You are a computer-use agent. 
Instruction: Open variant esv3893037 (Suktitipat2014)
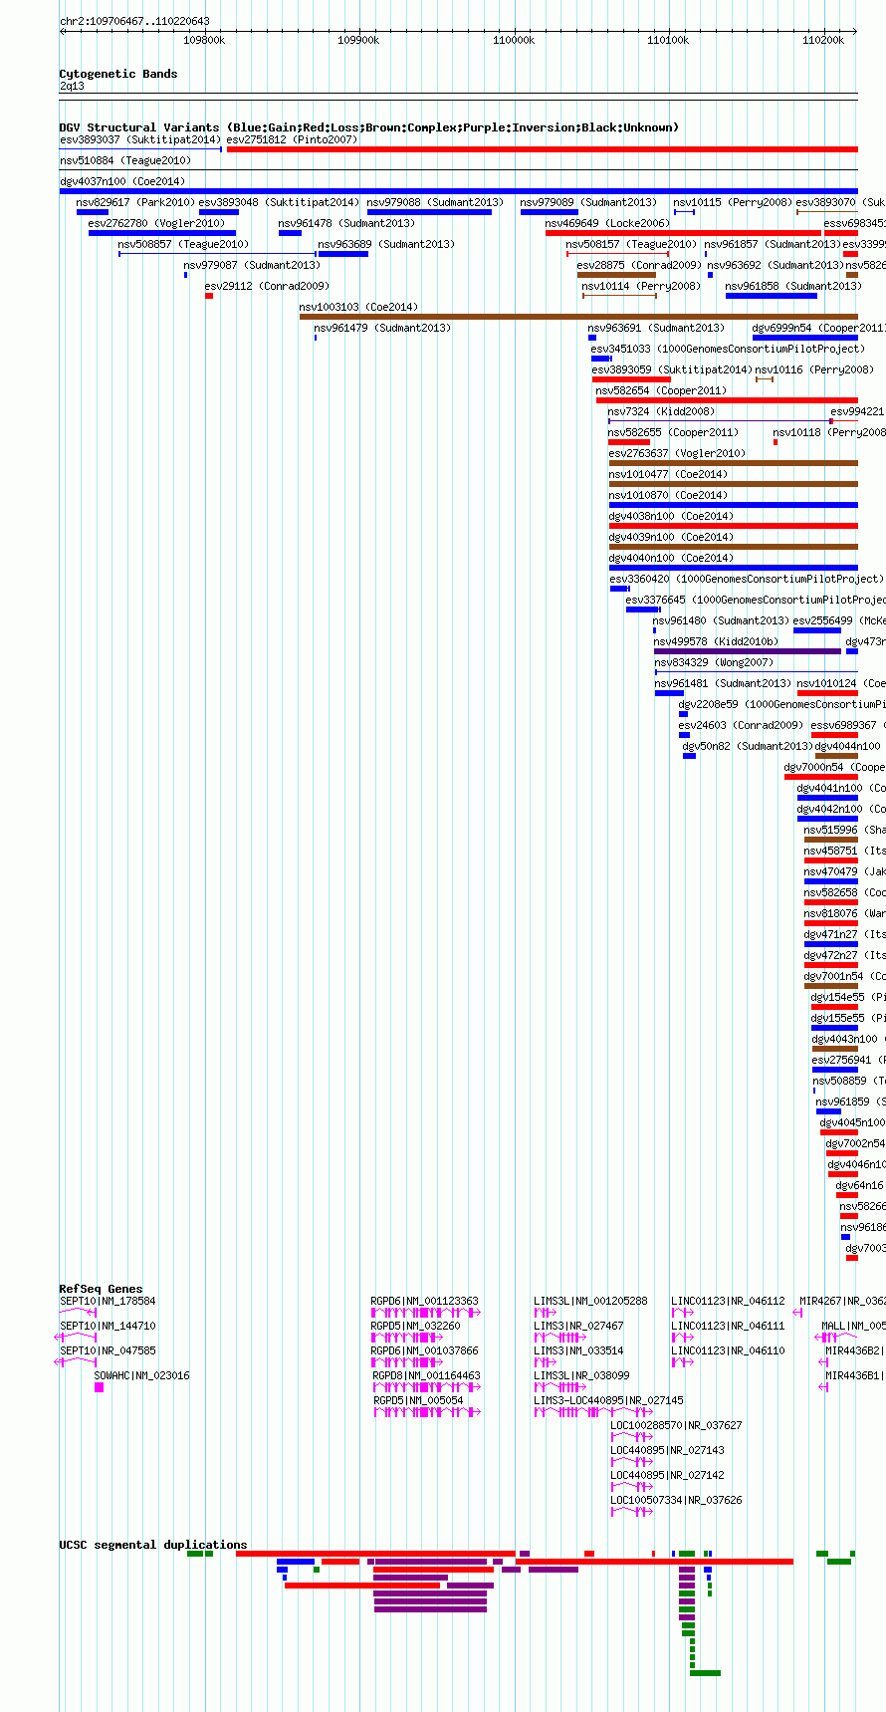point(140,139)
